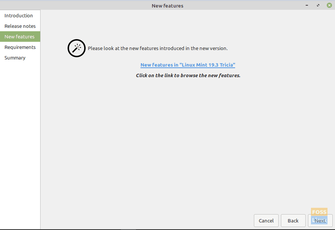
Task: Click the magic wand icon
Action: pos(77,48)
